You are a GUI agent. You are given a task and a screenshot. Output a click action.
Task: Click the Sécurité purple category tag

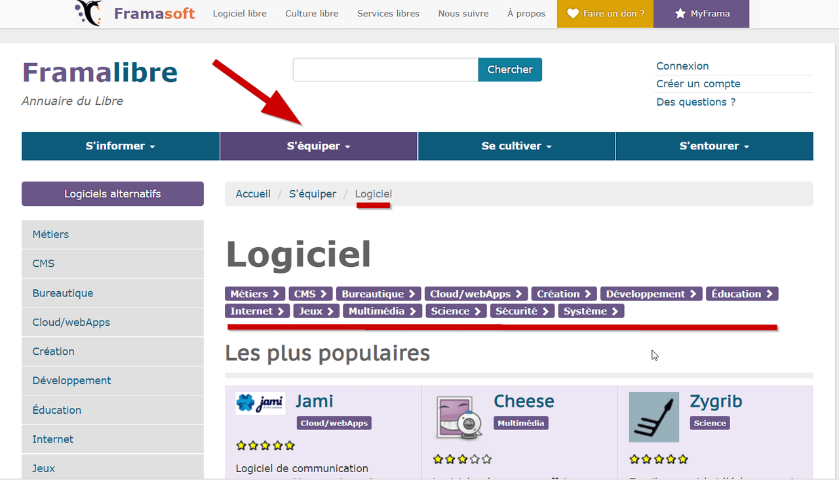coord(522,311)
